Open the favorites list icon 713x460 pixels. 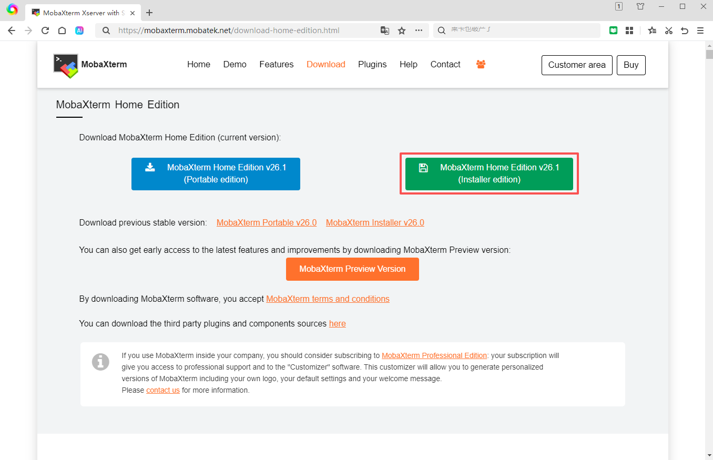point(652,30)
